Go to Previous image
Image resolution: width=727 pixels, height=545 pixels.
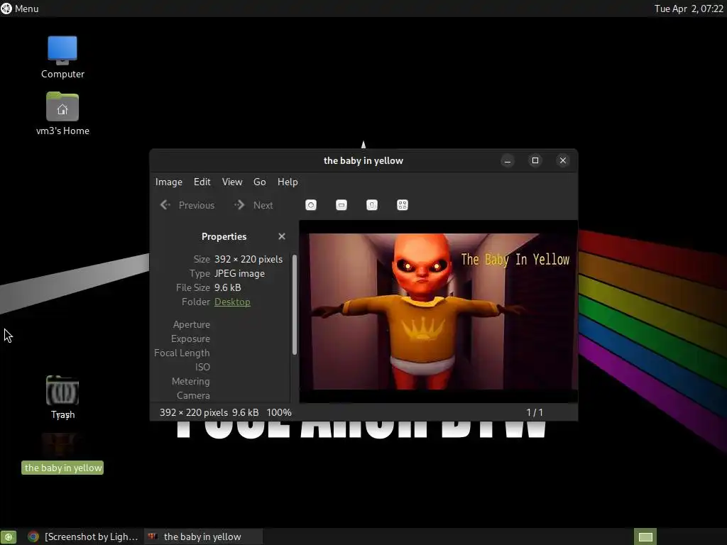pyautogui.click(x=187, y=205)
